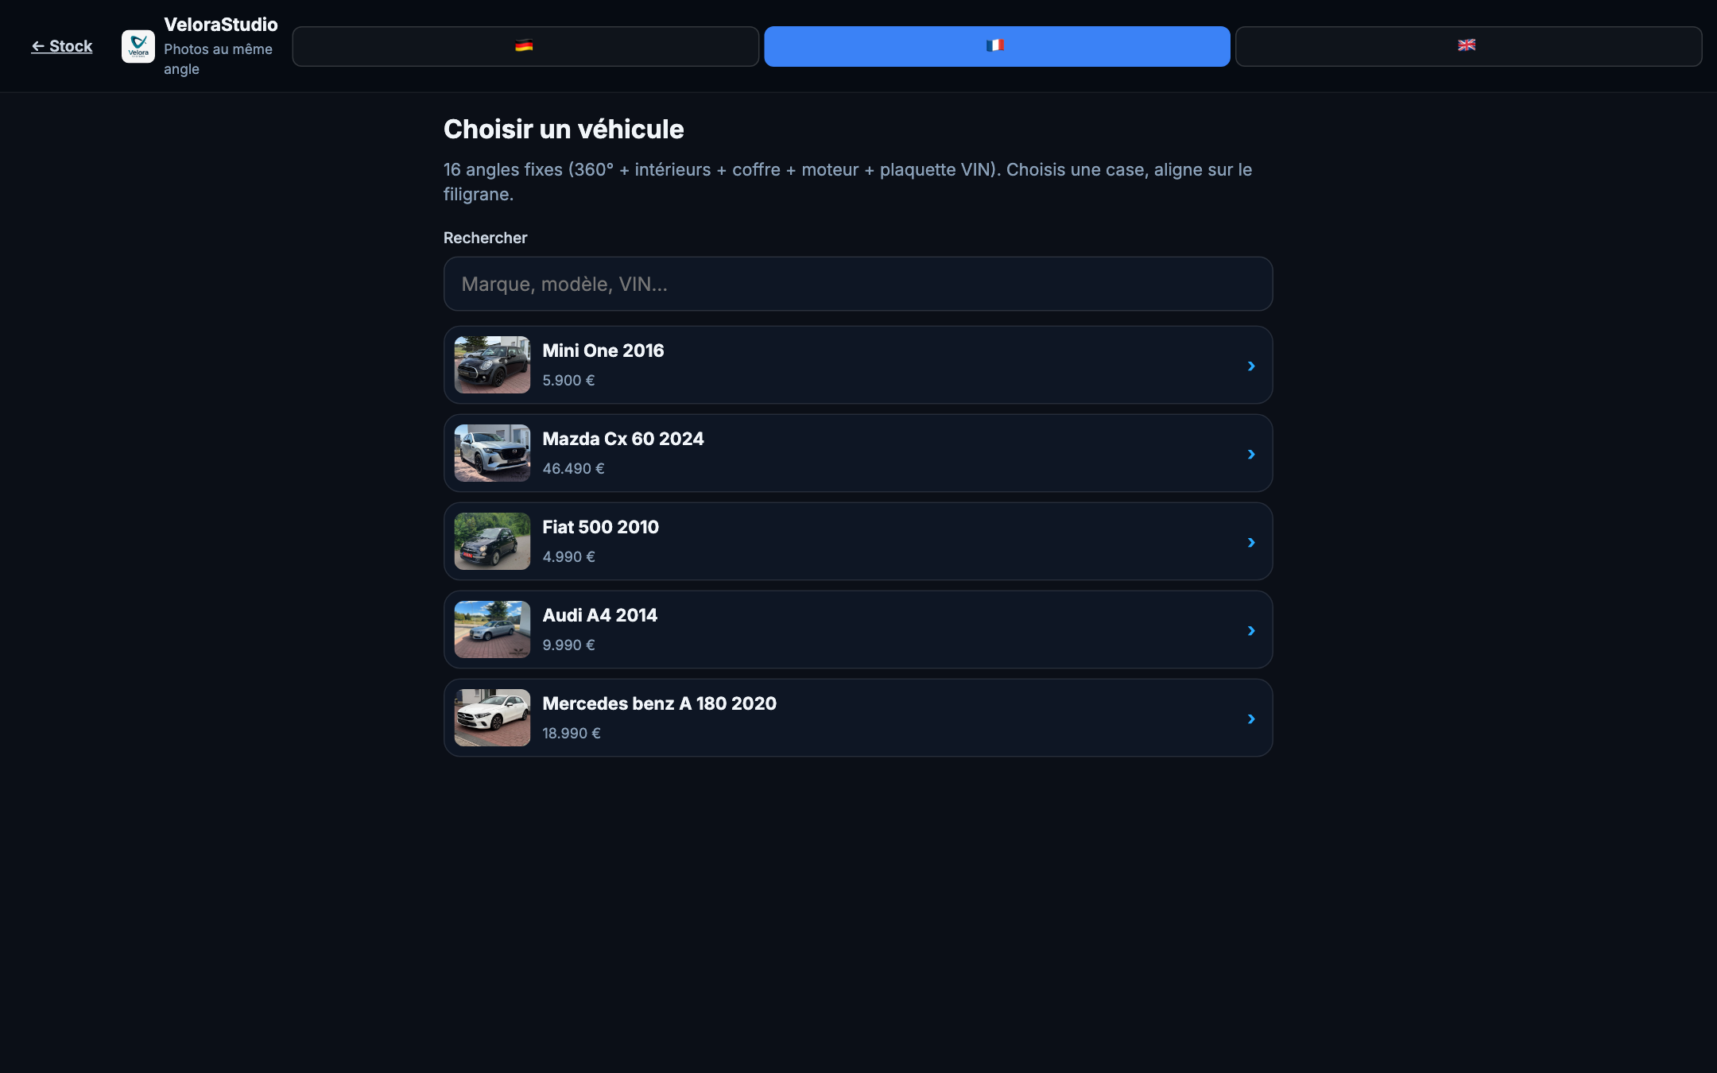Open the Audi A4 2014 thumbnail
1717x1073 pixels.
pyautogui.click(x=492, y=629)
